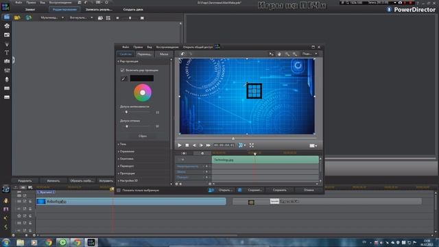The height and width of the screenshot is (247, 439).
Task: Open the Media Room in left sidebar
Action: coord(6,17)
